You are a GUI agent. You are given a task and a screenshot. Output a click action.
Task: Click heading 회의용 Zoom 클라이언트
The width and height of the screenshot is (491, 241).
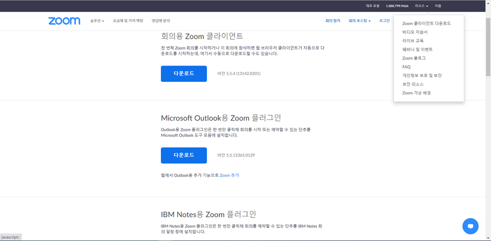[x=202, y=35]
